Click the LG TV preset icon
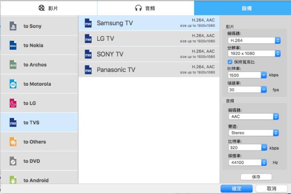This screenshot has height=194, width=291. pyautogui.click(x=88, y=39)
